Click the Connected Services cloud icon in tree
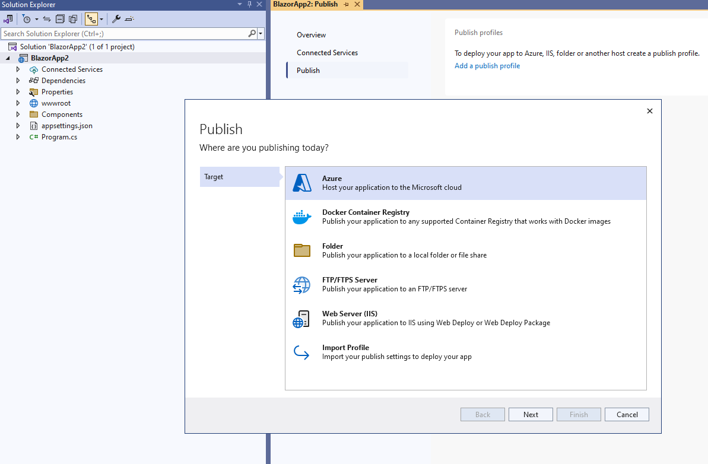 point(34,69)
